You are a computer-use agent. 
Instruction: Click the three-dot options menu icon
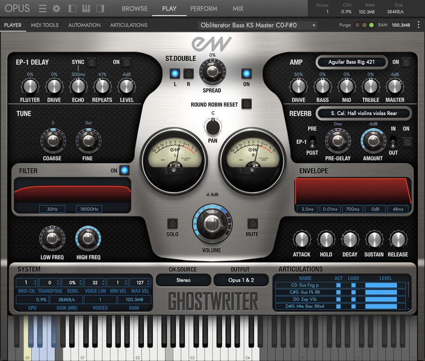click(x=418, y=25)
